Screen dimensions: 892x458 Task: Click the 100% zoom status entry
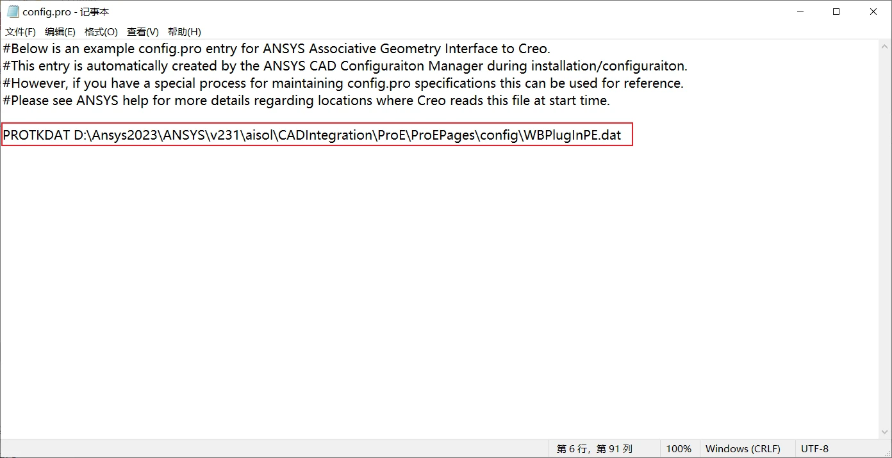click(x=679, y=449)
